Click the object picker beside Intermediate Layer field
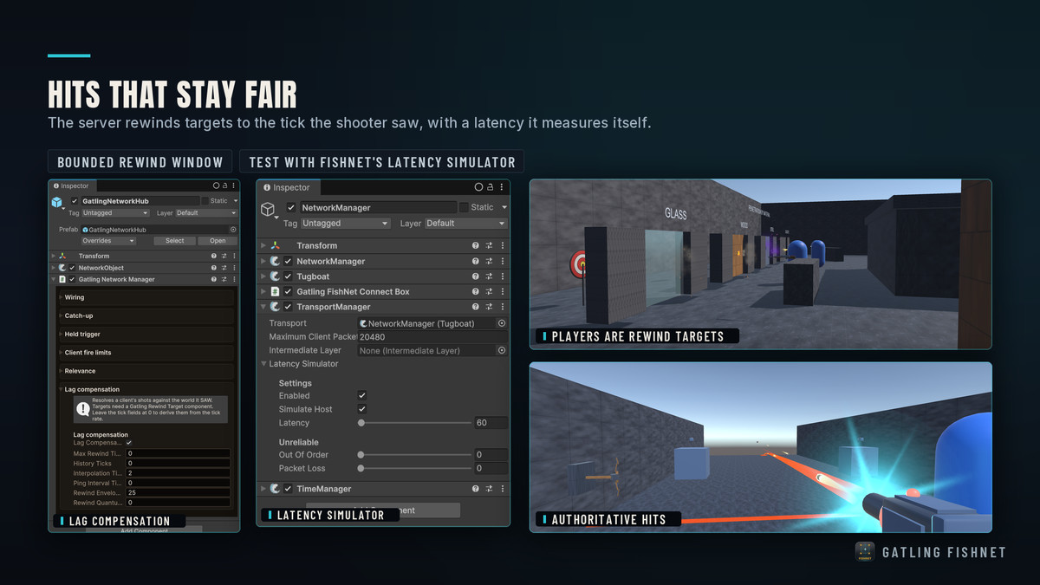The image size is (1040, 585). tap(502, 350)
